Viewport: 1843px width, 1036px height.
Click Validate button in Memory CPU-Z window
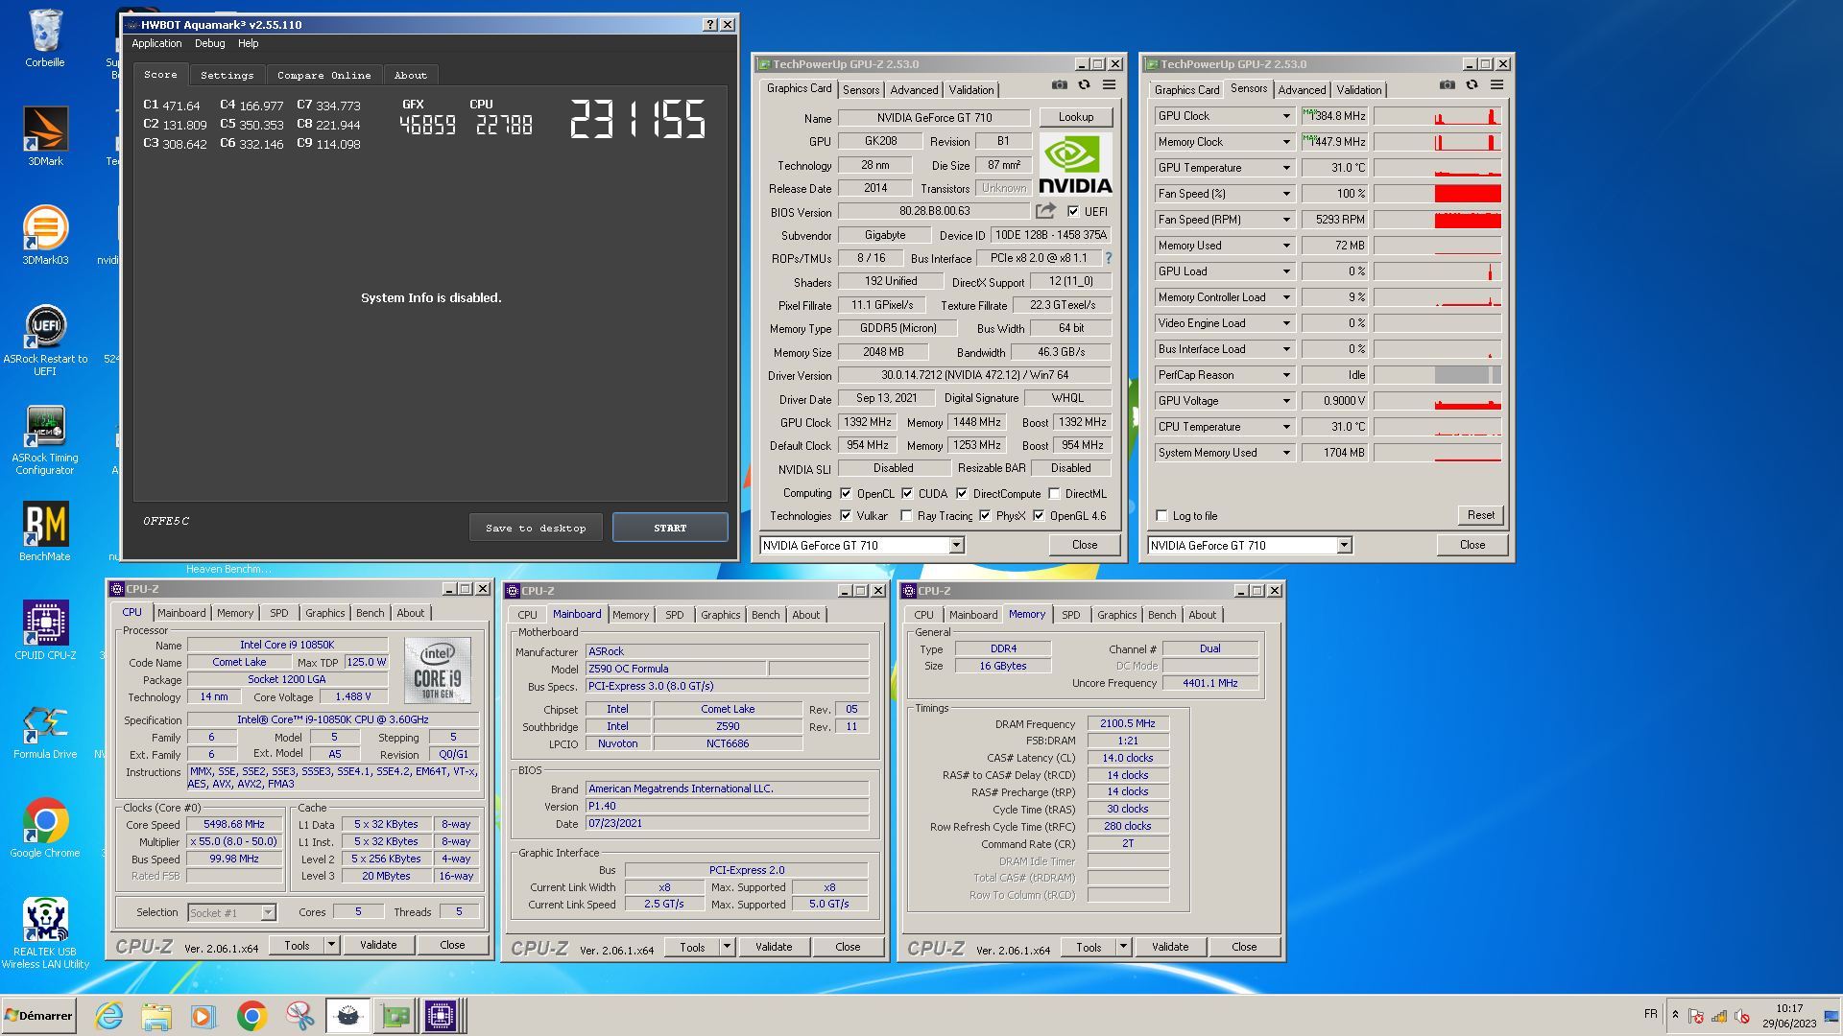click(1170, 947)
